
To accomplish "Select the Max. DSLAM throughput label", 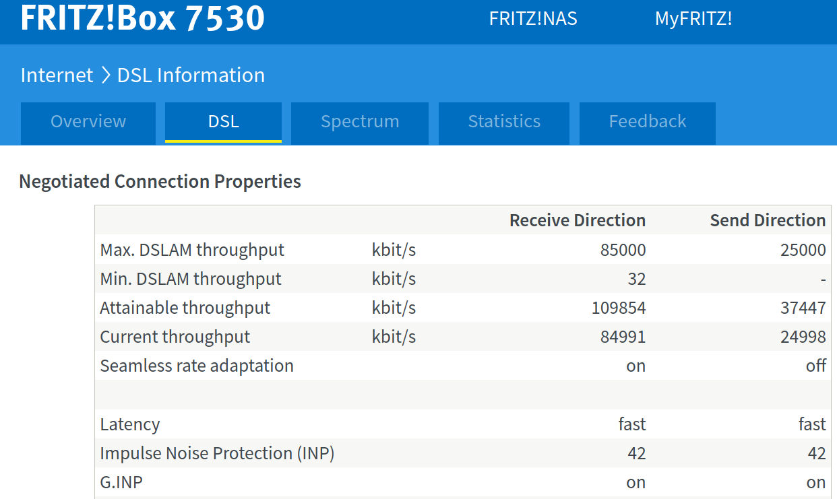I will point(192,250).
